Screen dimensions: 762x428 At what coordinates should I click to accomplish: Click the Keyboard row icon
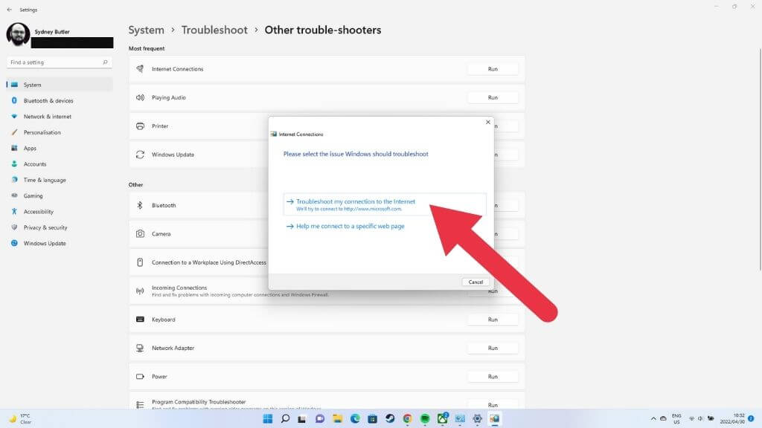click(140, 320)
